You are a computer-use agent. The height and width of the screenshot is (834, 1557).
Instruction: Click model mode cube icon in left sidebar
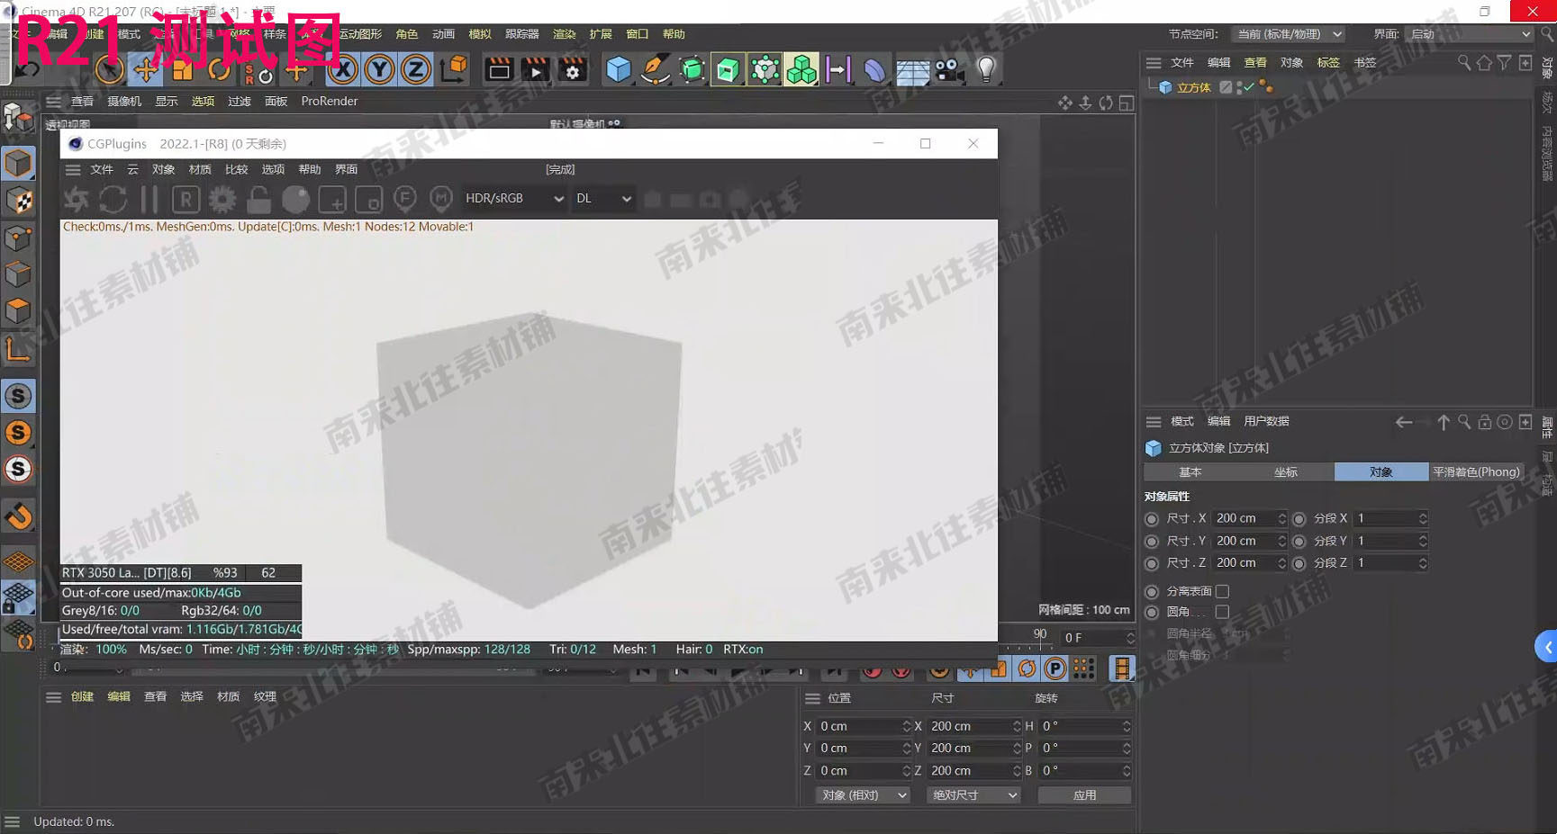pyautogui.click(x=18, y=164)
